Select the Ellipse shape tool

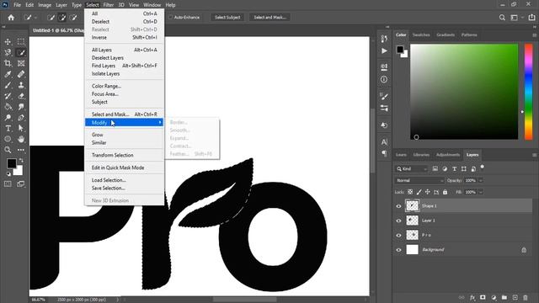point(8,139)
